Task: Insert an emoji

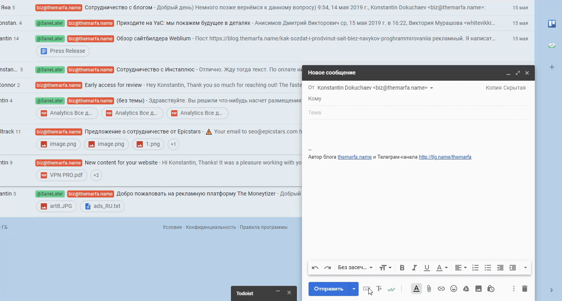Action: click(x=454, y=289)
